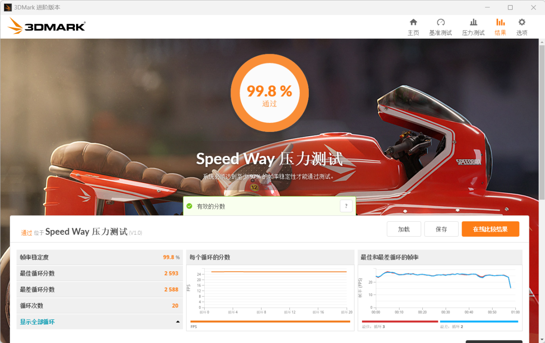The height and width of the screenshot is (343, 545).
Task: Click the 3DMark logo
Action: click(x=46, y=26)
